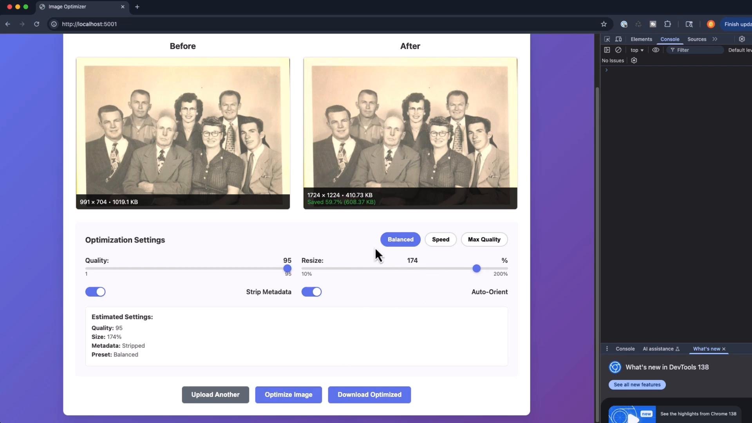Viewport: 752px width, 423px height.
Task: Click the view site information icon in the address bar
Action: point(54,24)
